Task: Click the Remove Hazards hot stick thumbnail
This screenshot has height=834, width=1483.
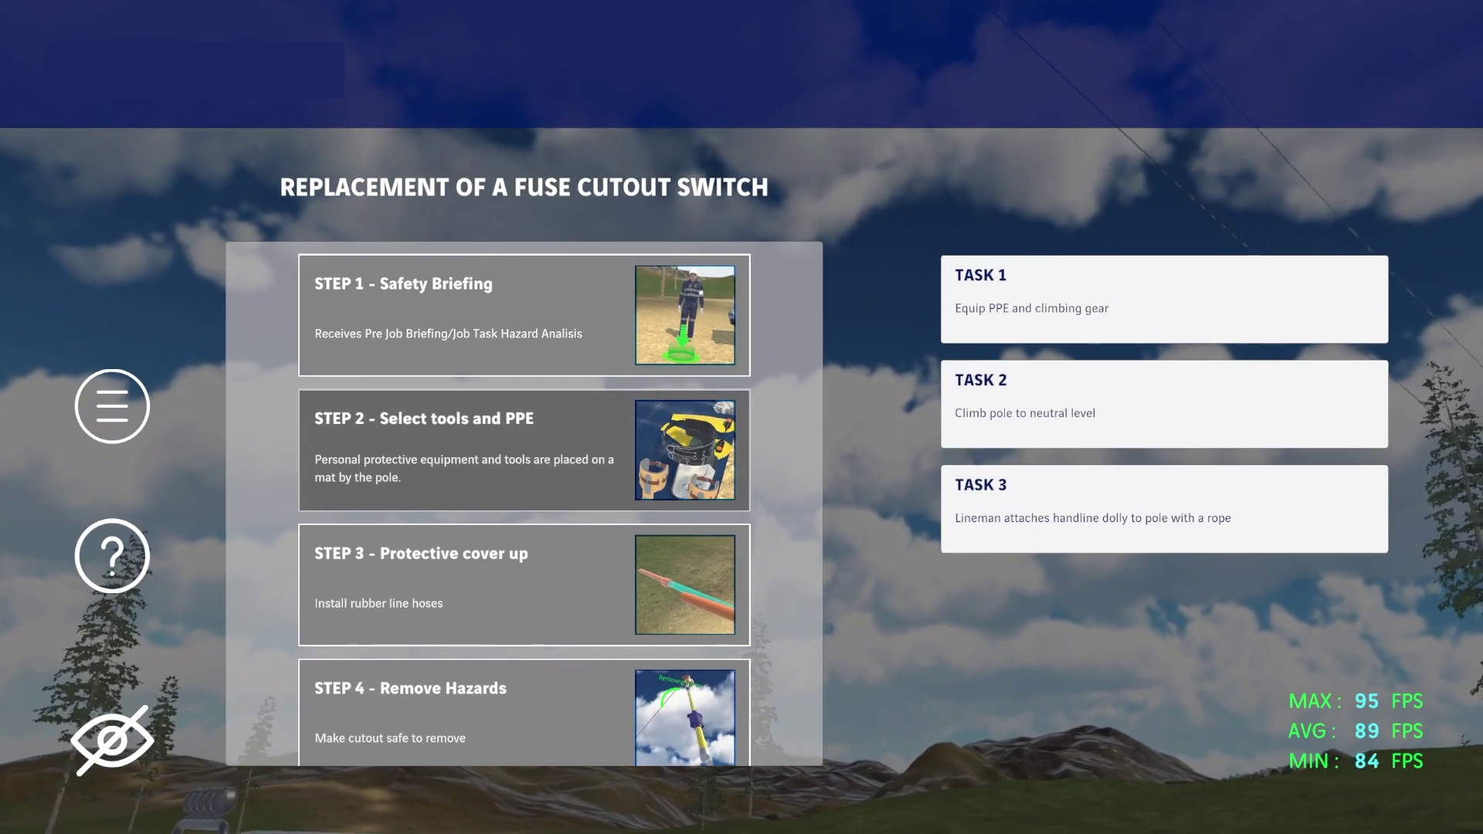Action: [x=685, y=718]
